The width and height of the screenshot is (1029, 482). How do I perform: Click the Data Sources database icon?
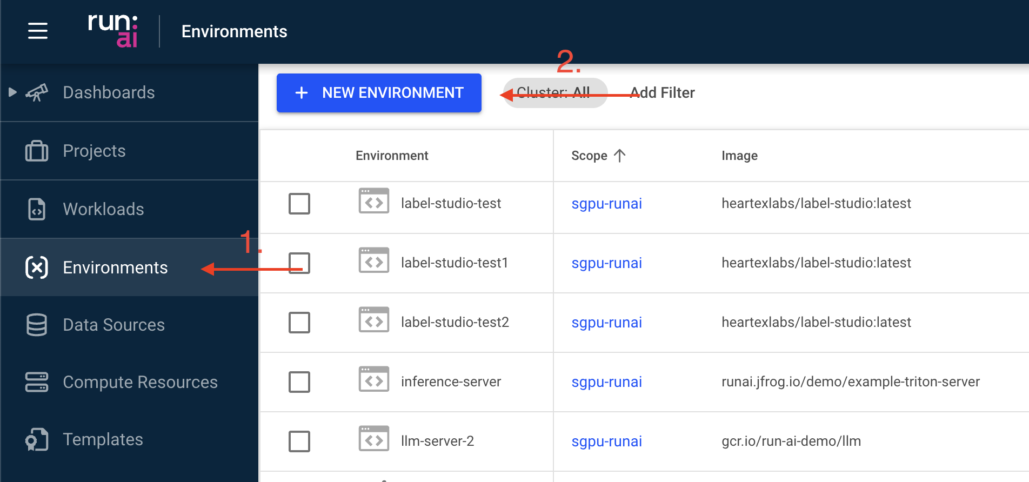37,325
